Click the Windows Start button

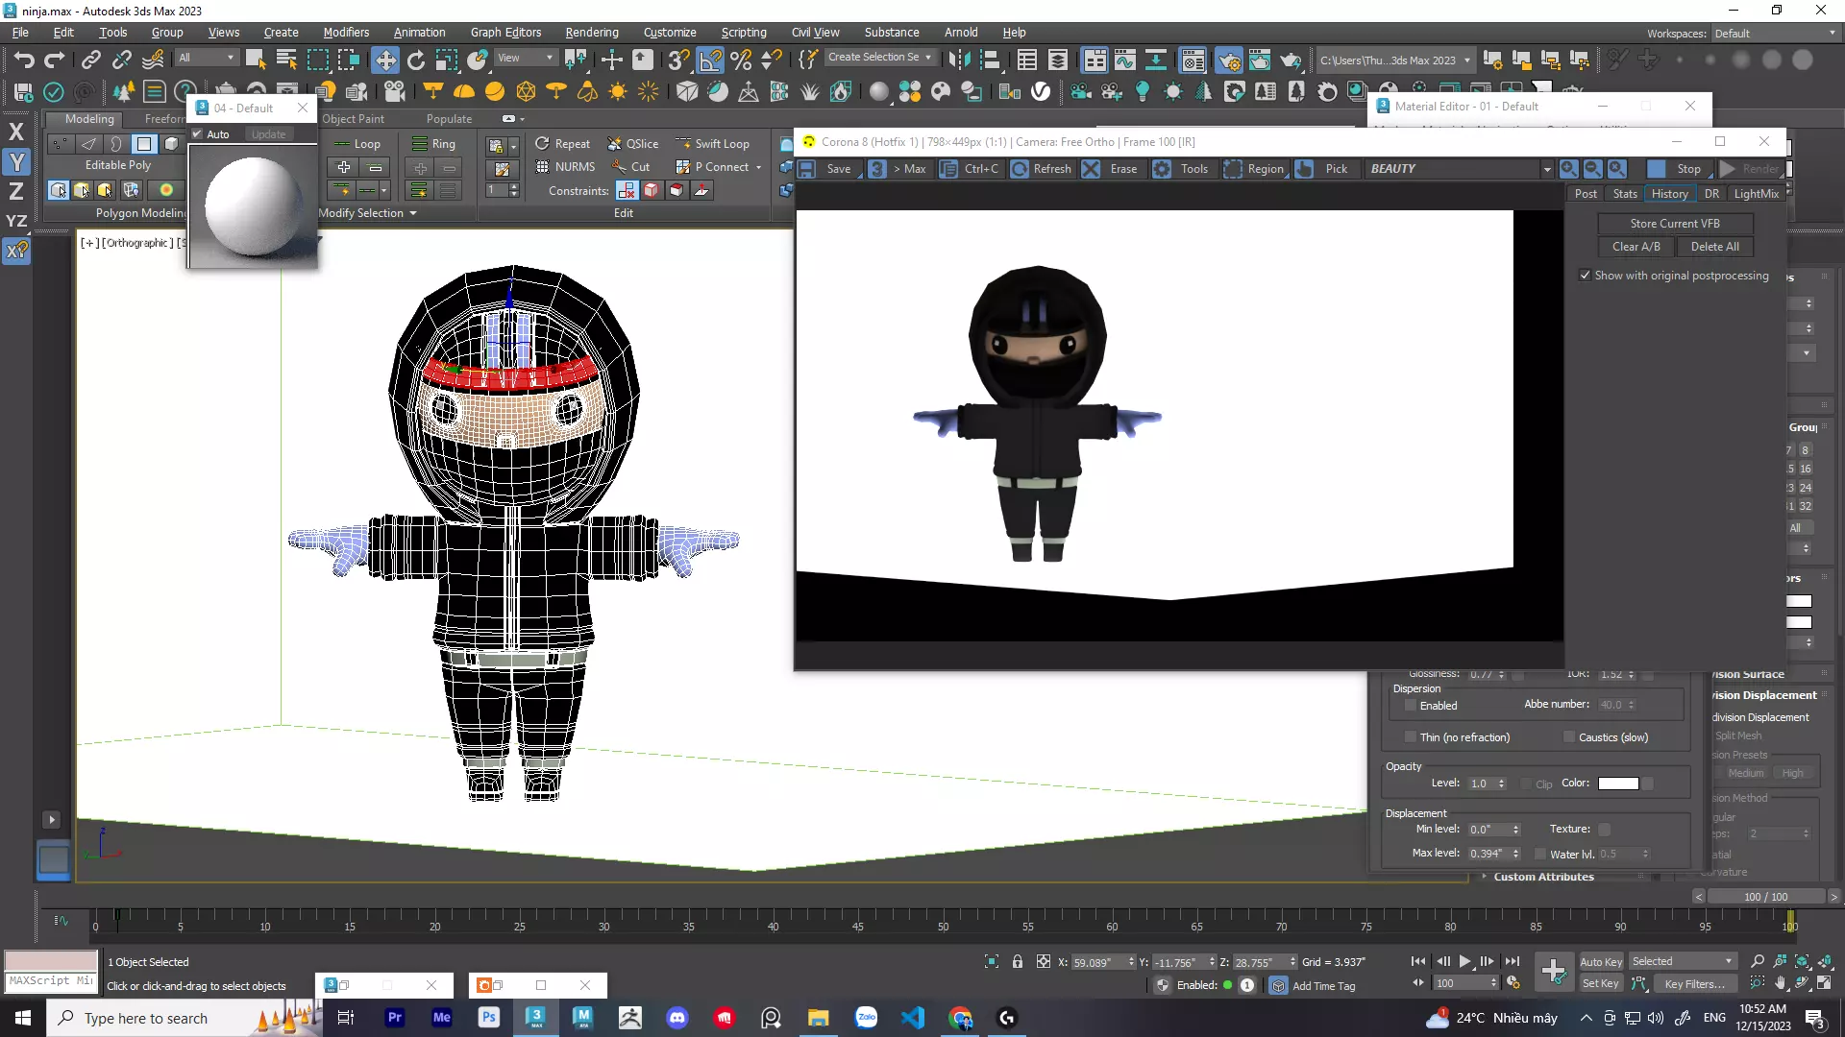pyautogui.click(x=23, y=1018)
